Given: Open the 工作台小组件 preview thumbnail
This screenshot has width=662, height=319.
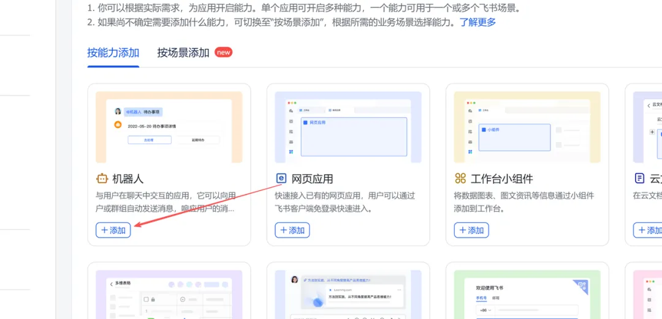Looking at the screenshot, I should click(x=527, y=127).
